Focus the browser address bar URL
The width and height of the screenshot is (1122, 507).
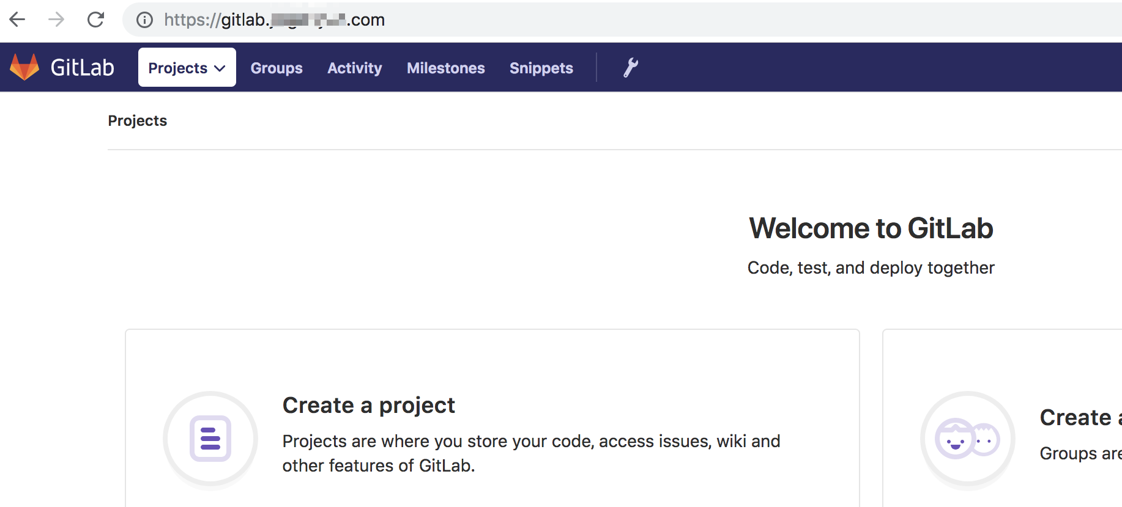(x=275, y=20)
